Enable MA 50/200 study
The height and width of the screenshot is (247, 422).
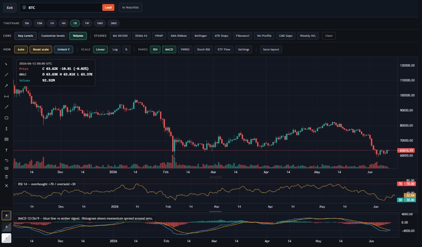coord(120,36)
